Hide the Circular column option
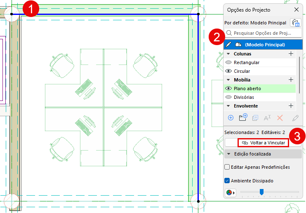306x213 pixels. [228, 71]
